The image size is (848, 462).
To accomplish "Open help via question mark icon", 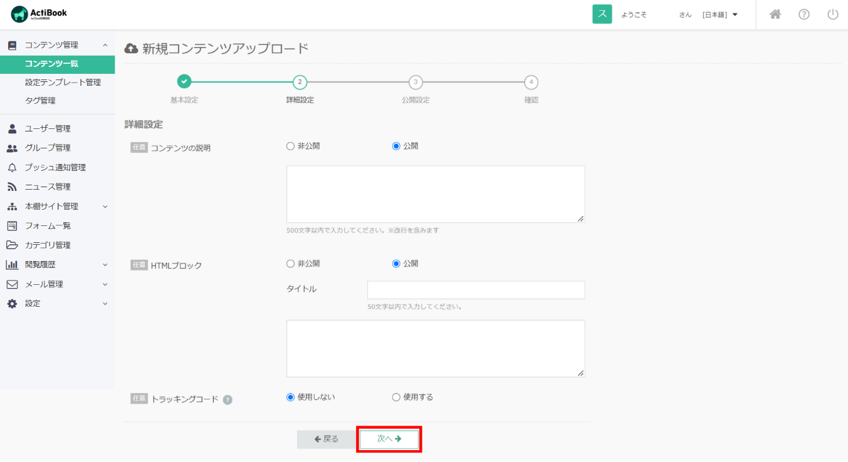I will click(x=804, y=14).
